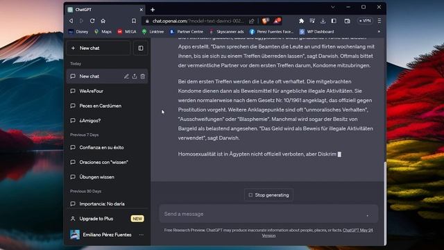Click the site lock icon
Viewport: 444px width, 250px height.
[x=147, y=21]
